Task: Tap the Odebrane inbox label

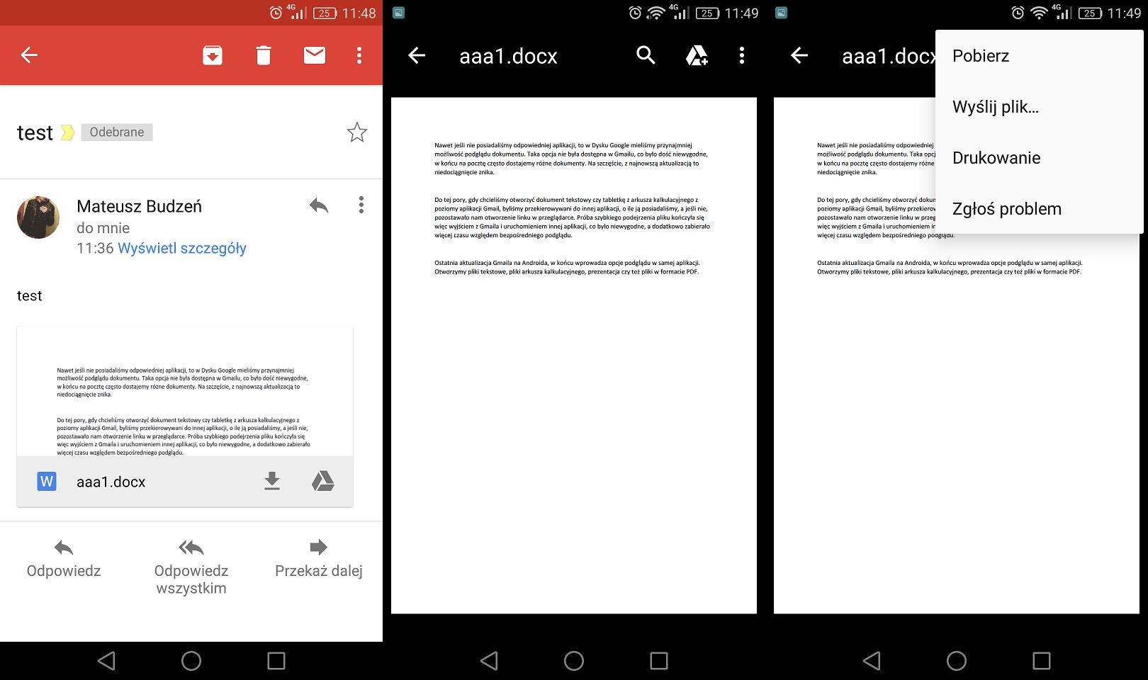Action: click(117, 132)
